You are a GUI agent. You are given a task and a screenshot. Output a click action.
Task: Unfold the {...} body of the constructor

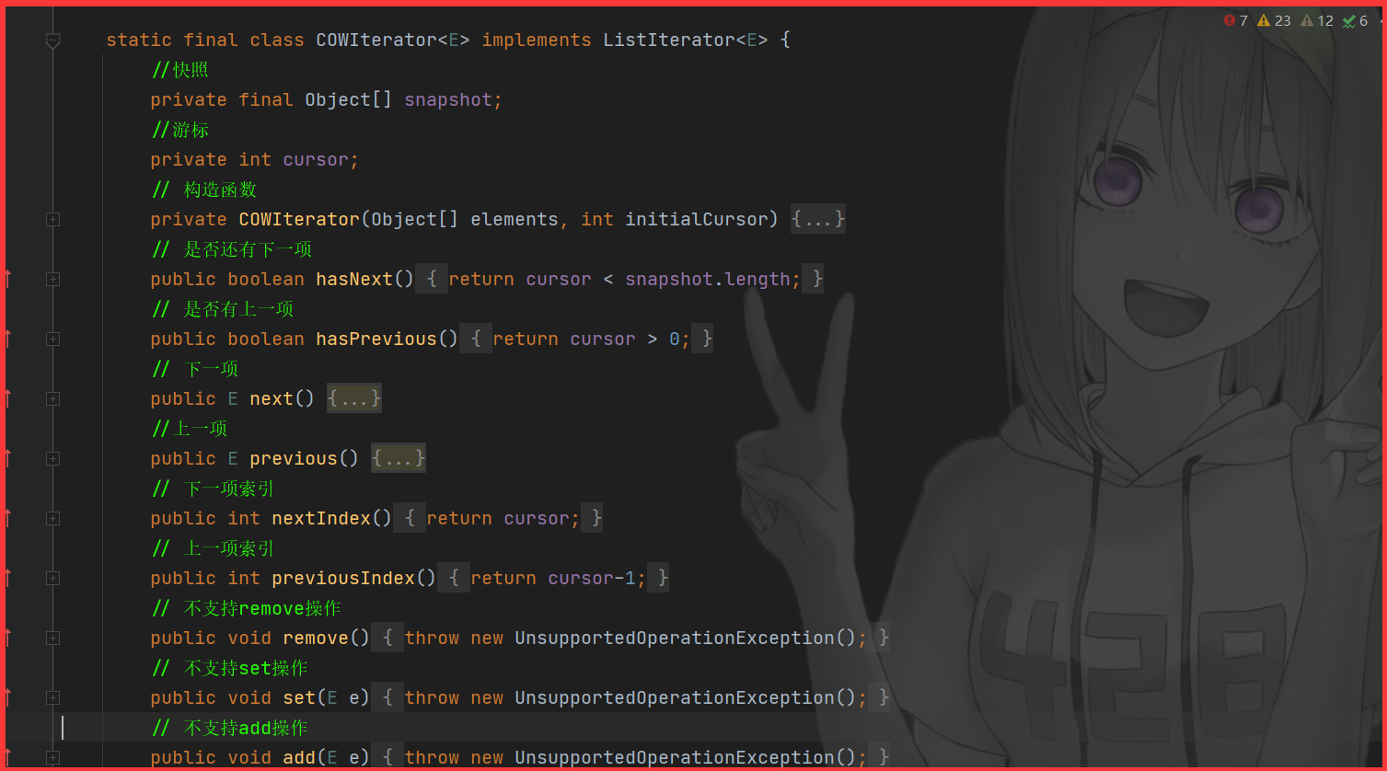tap(817, 219)
